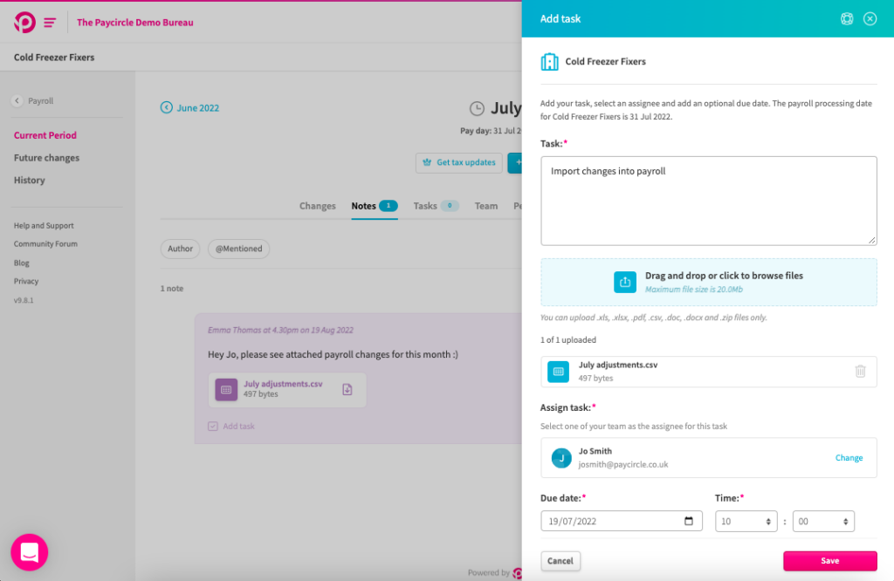
Task: Open the hamburger menu beside the logo
Action: click(x=51, y=21)
